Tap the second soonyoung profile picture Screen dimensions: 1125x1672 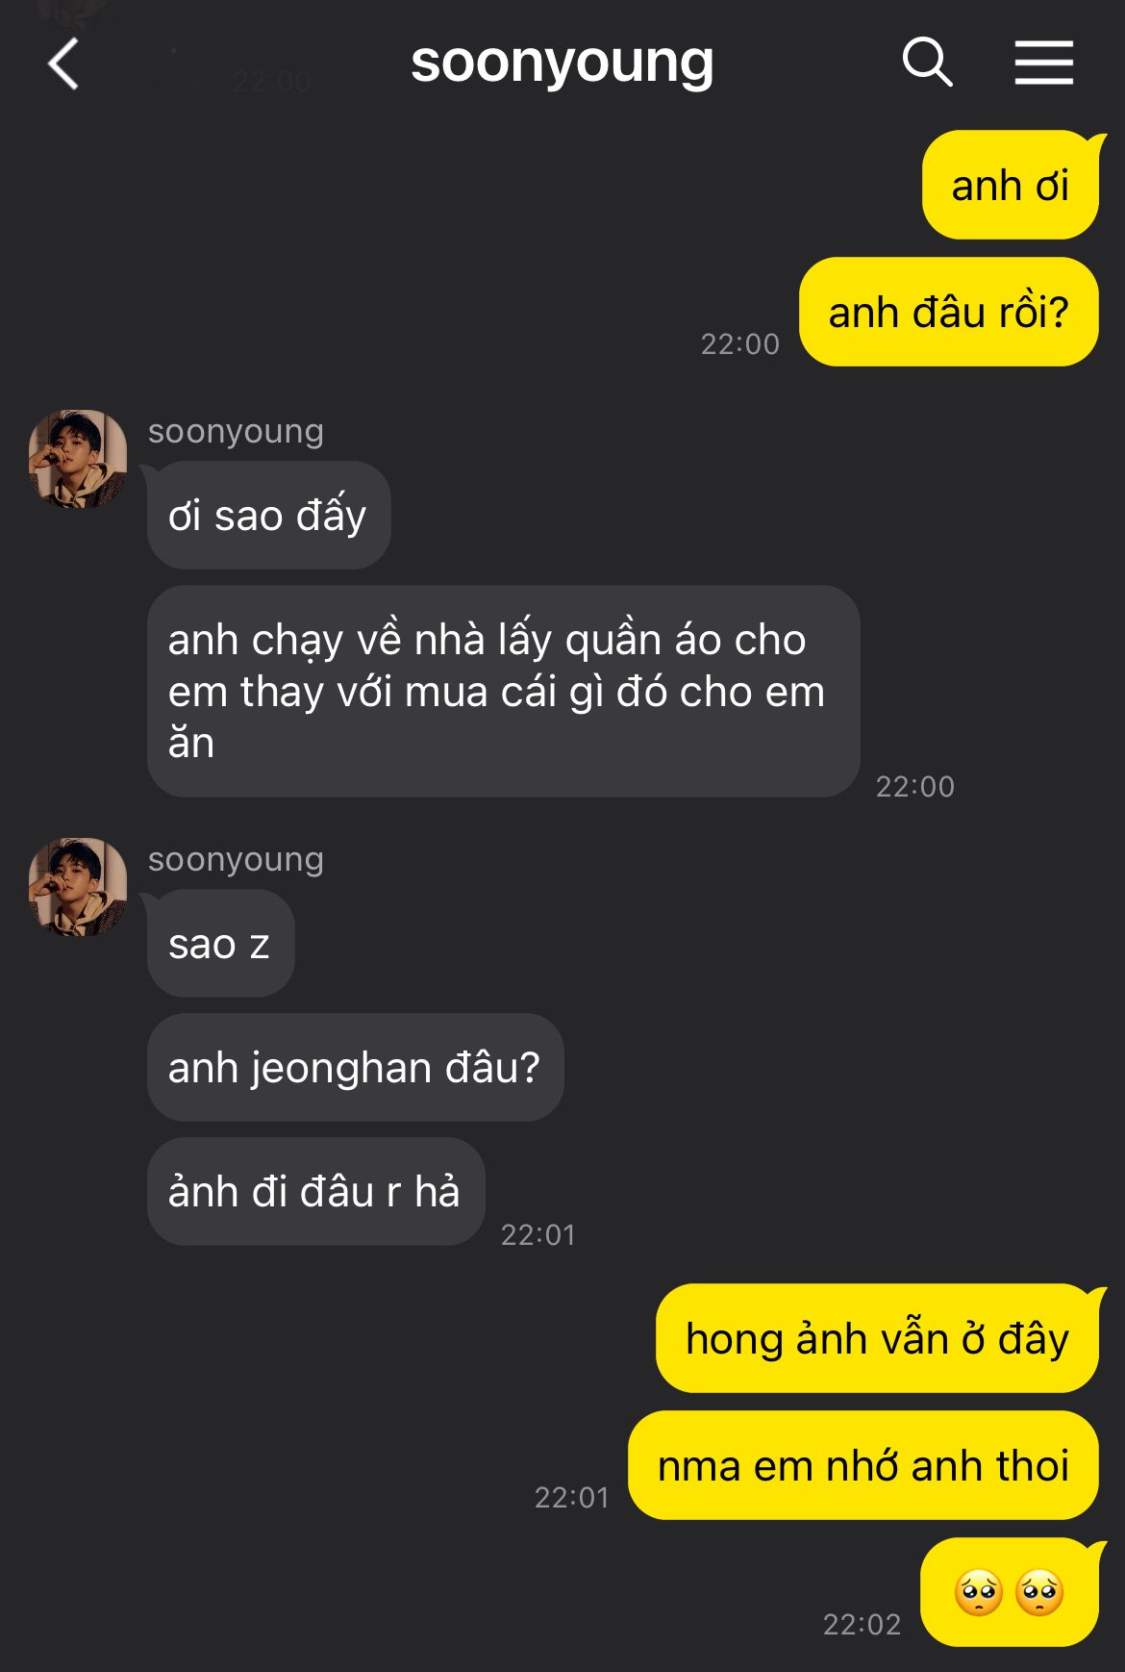tap(78, 887)
